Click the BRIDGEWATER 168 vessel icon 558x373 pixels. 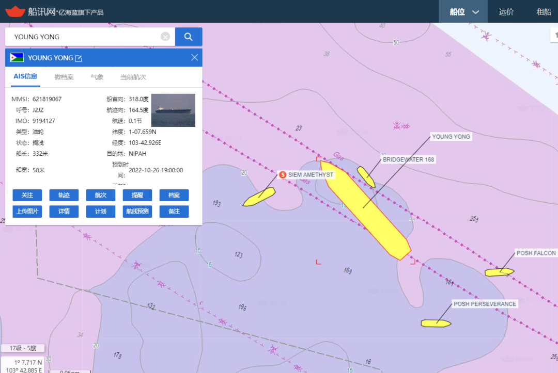point(366,176)
